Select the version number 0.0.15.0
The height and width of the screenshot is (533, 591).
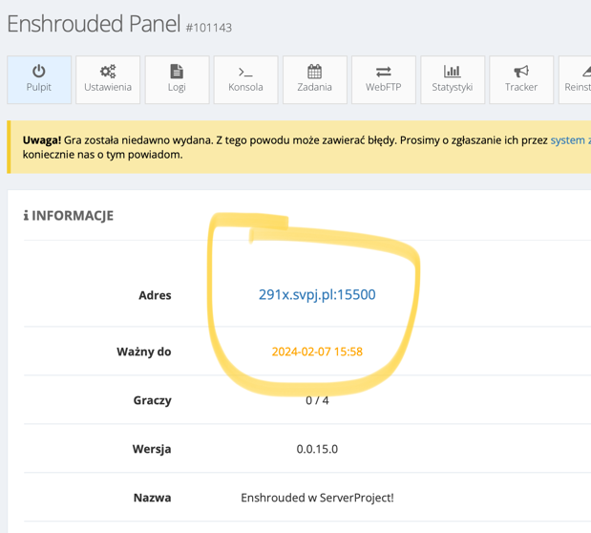click(x=317, y=449)
